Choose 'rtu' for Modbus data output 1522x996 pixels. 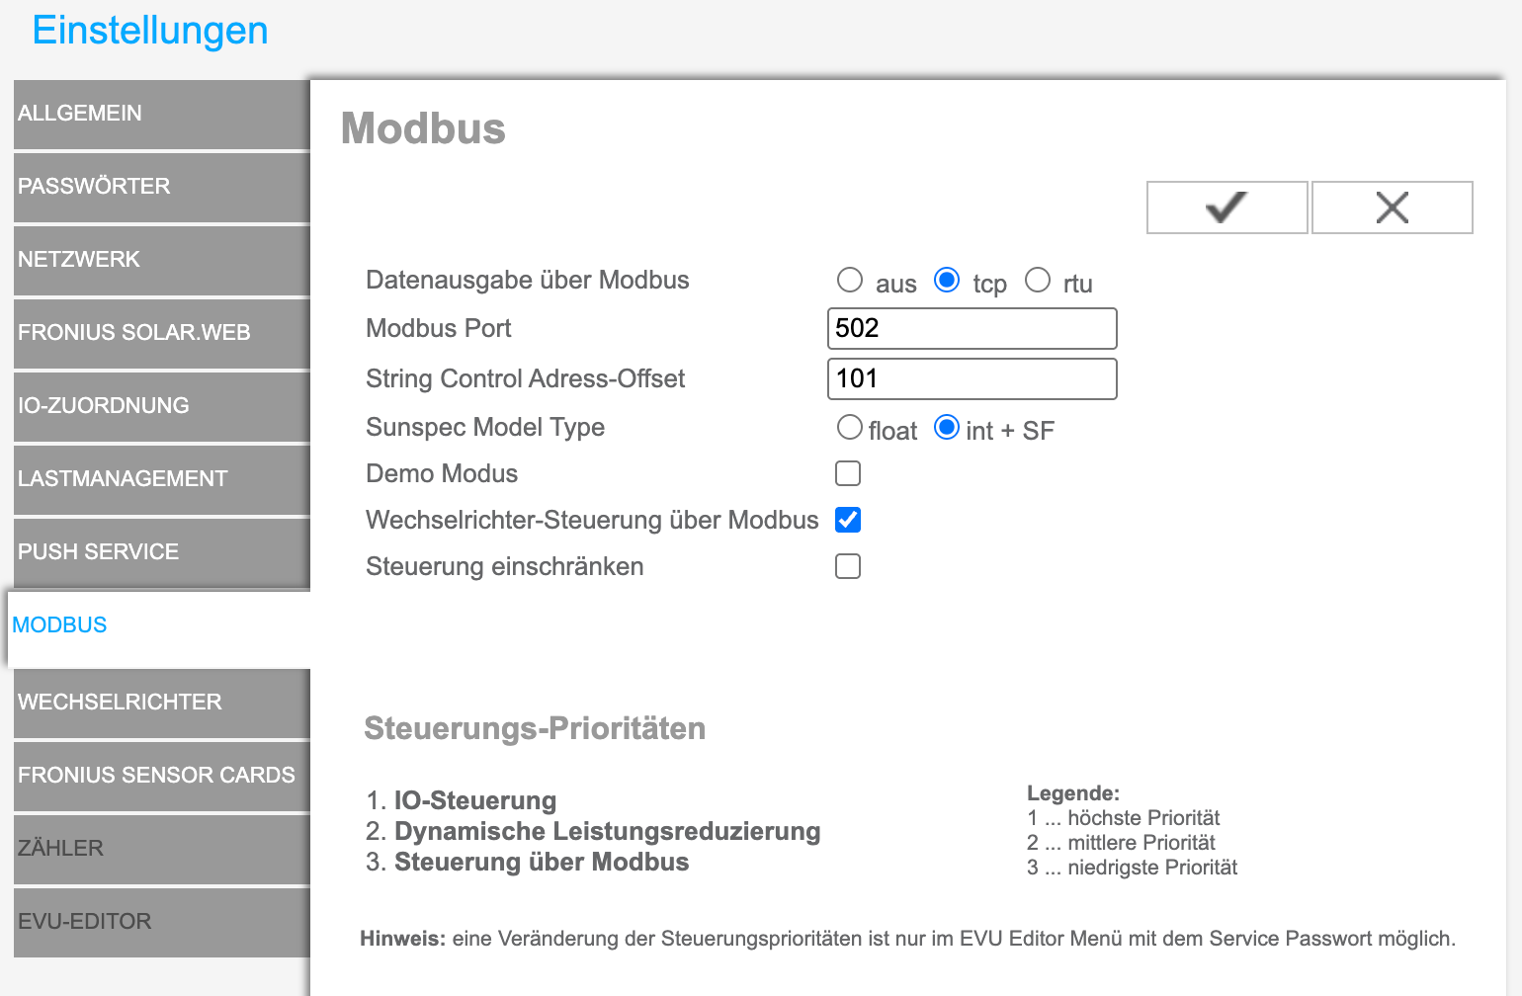coord(1038,281)
